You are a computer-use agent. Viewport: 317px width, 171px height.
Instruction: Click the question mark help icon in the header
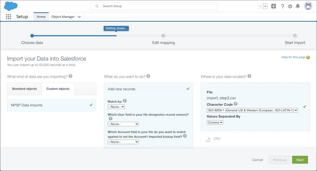coord(282,6)
